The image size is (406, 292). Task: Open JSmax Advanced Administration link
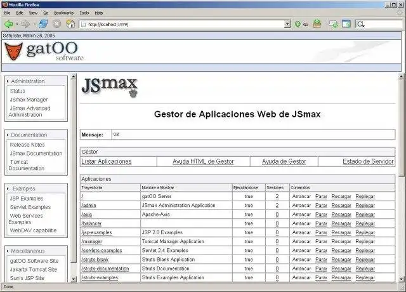coord(29,112)
